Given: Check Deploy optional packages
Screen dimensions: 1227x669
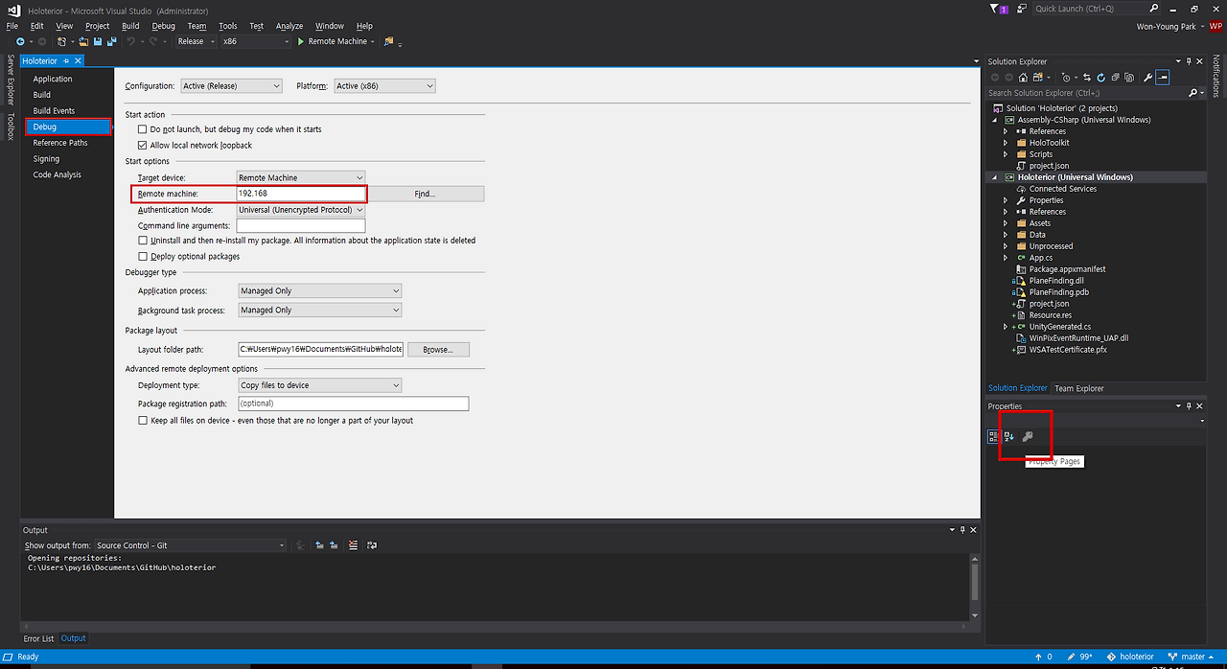Looking at the screenshot, I should pos(143,256).
